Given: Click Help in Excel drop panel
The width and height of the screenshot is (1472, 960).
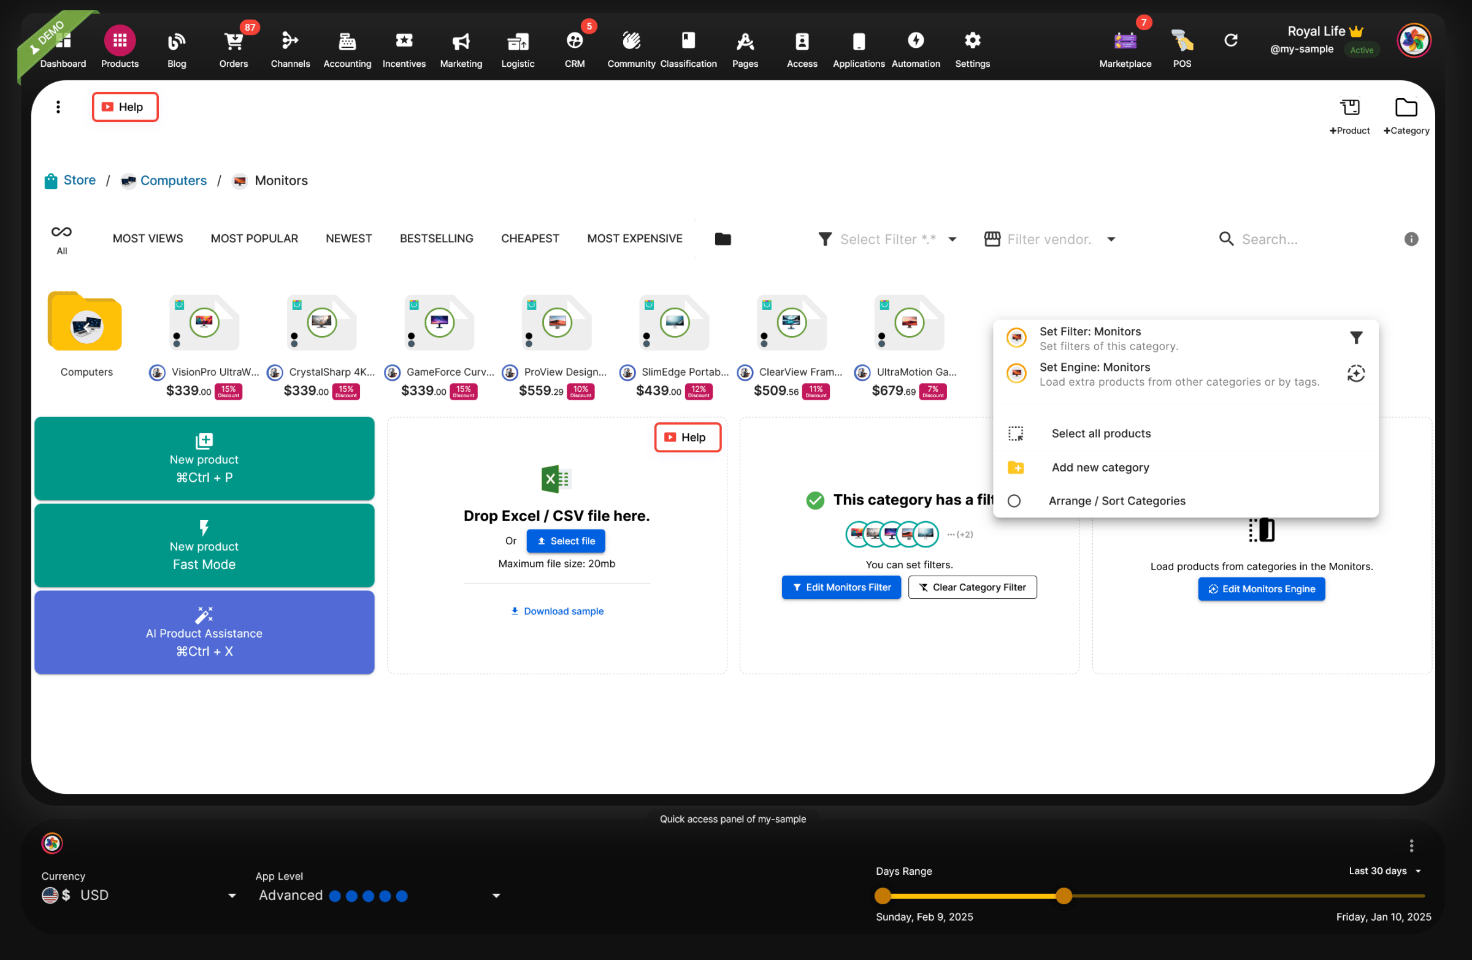Looking at the screenshot, I should pyautogui.click(x=687, y=437).
